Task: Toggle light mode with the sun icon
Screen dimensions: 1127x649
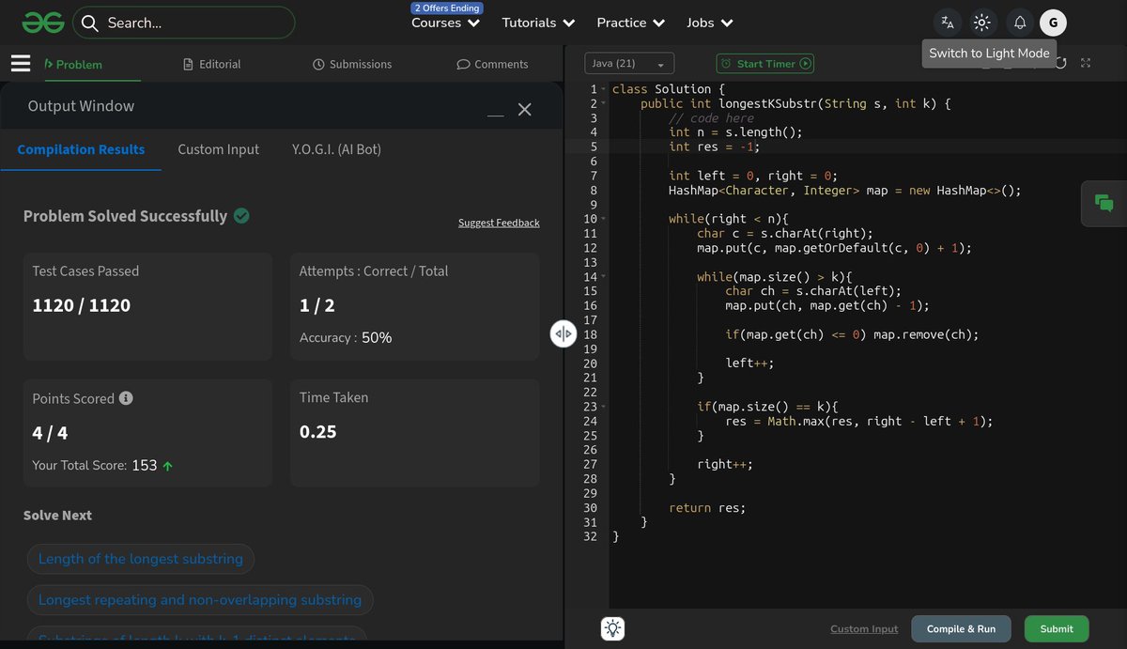Action: pos(982,23)
